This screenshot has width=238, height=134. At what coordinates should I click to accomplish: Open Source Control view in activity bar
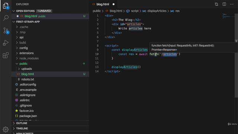coord(6,31)
